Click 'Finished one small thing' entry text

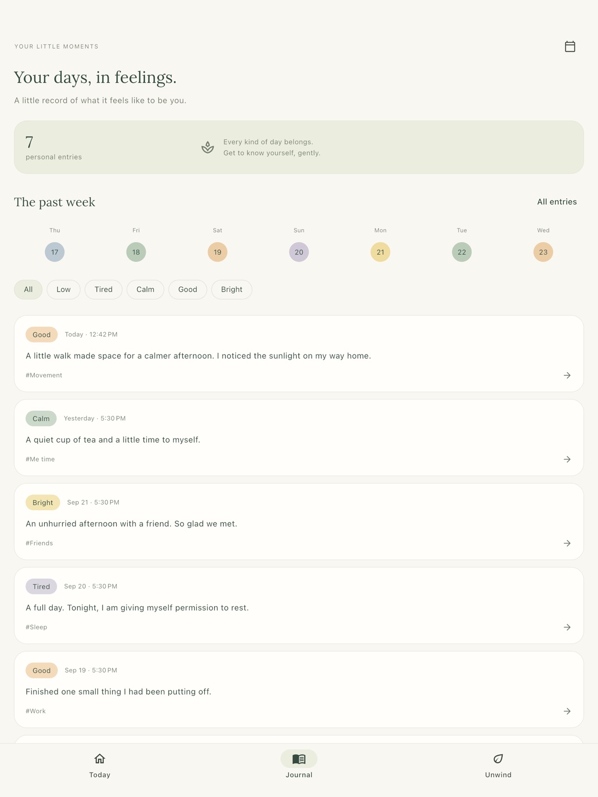[x=118, y=692]
